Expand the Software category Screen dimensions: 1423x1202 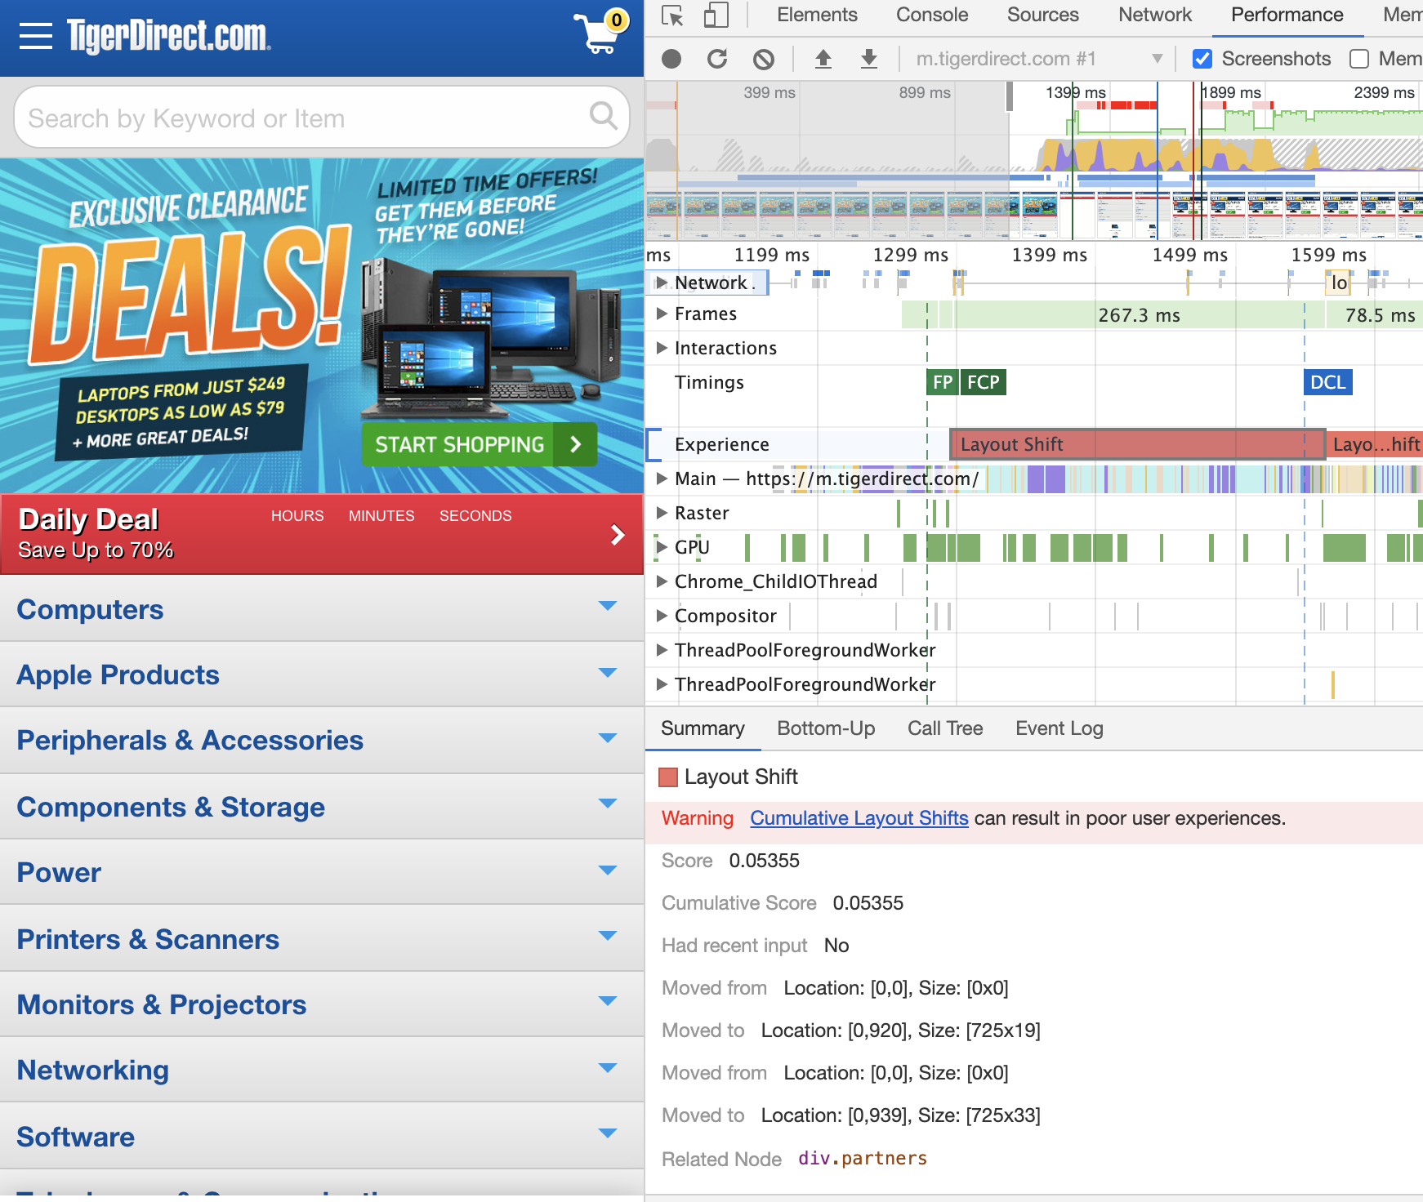pyautogui.click(x=322, y=1137)
